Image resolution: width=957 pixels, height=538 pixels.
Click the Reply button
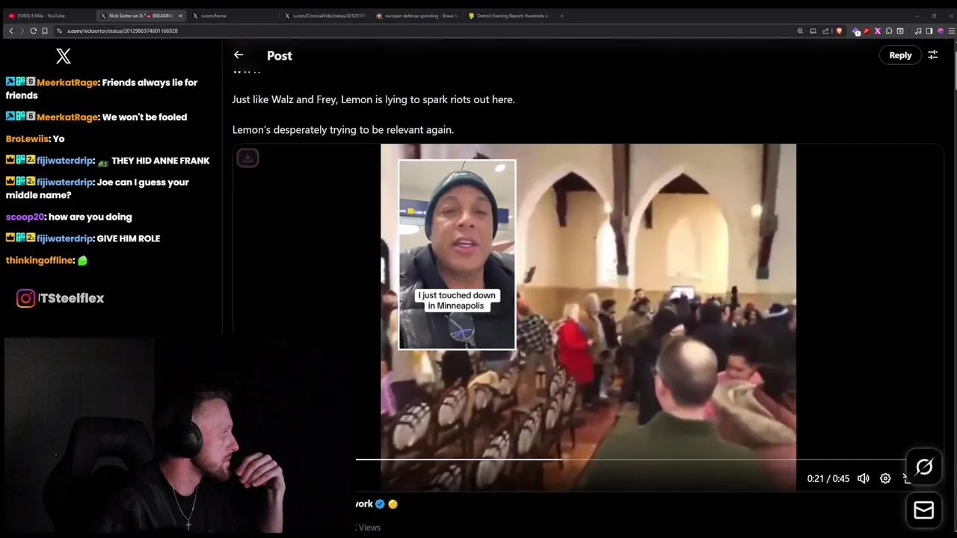tap(900, 55)
